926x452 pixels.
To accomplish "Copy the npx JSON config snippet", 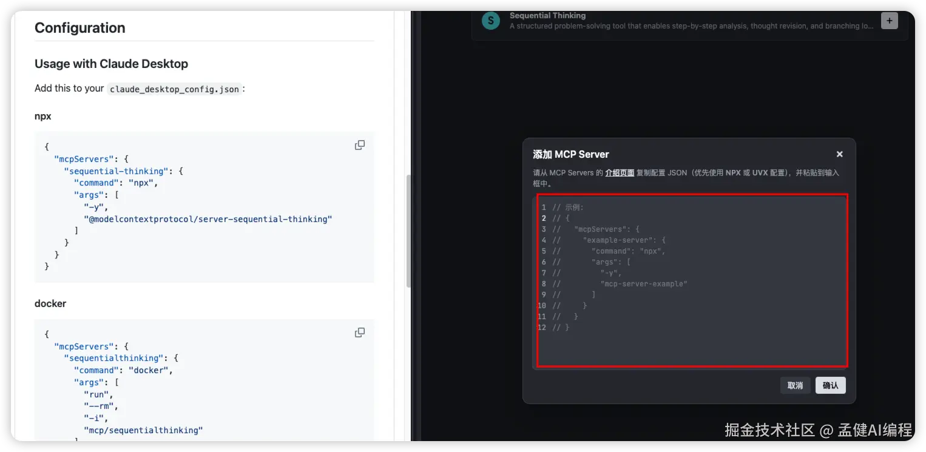I will coord(360,145).
